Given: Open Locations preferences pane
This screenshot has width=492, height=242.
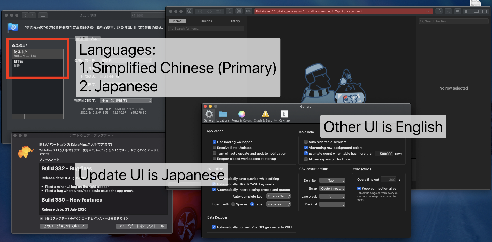Looking at the screenshot, I should pos(223,115).
